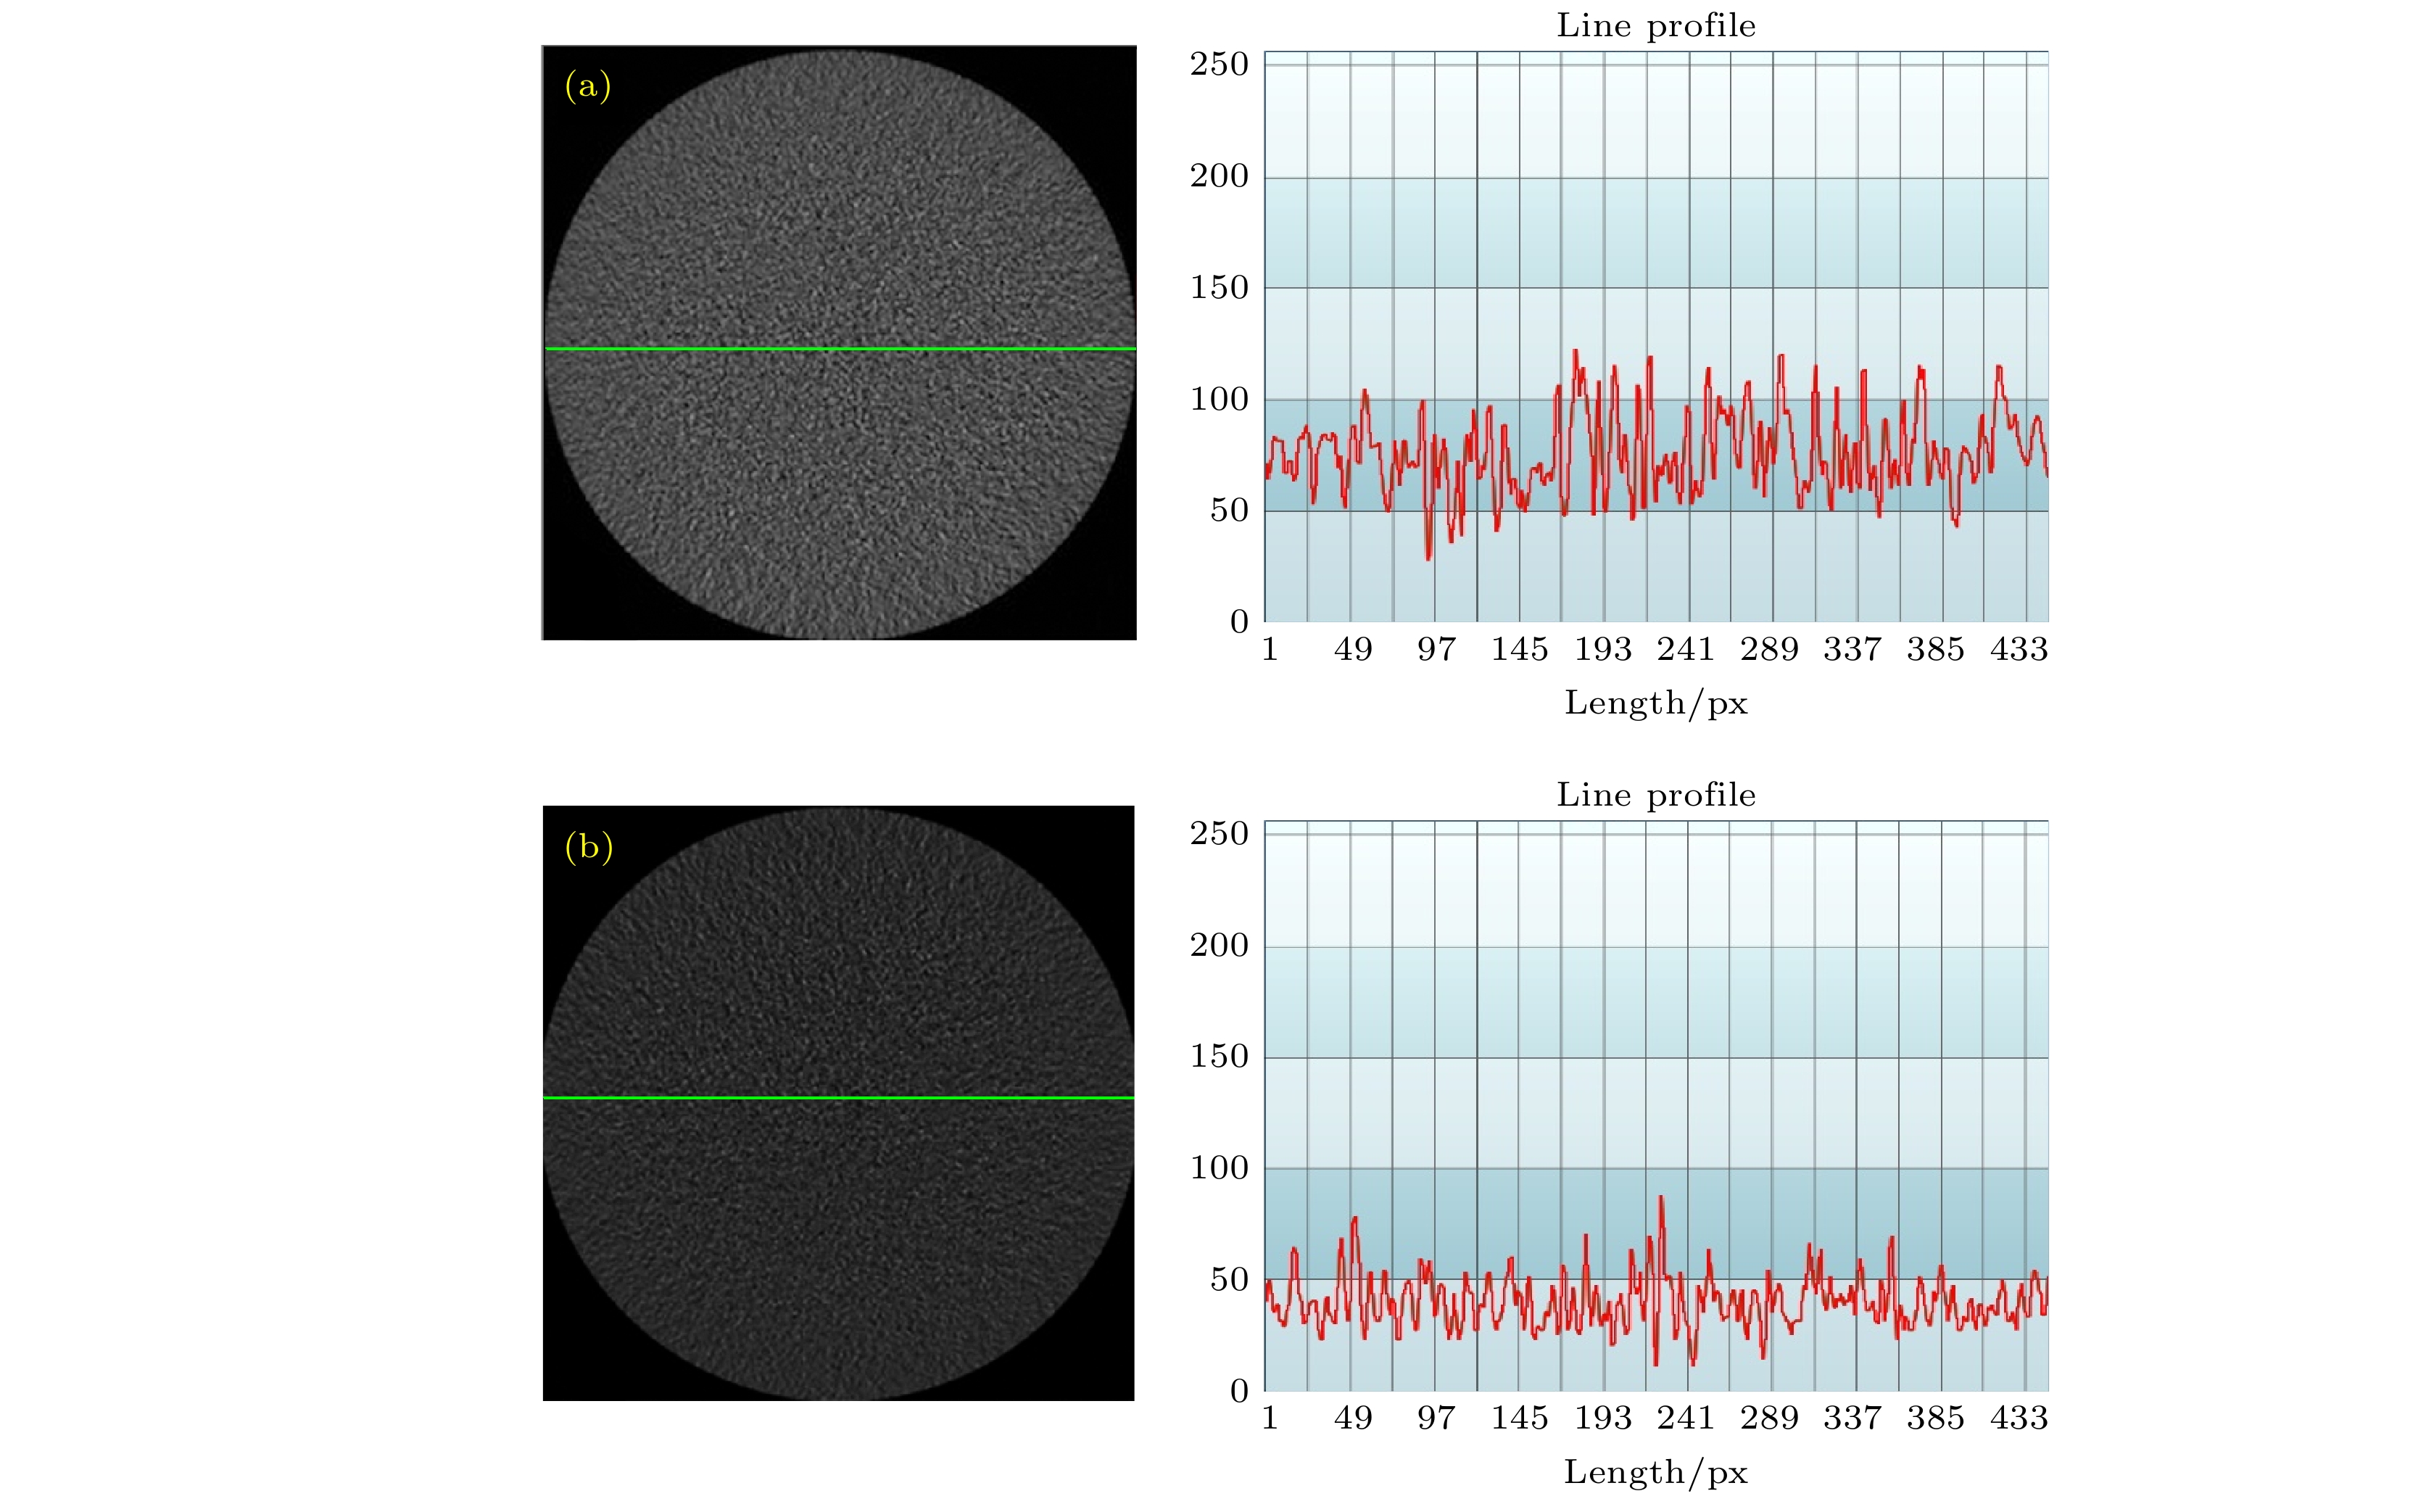Click the top chart's 'Line profile' title
Screen dimensions: 2426x1512
point(1655,26)
